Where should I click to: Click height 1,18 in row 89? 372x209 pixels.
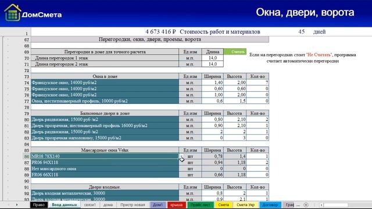tap(235, 175)
